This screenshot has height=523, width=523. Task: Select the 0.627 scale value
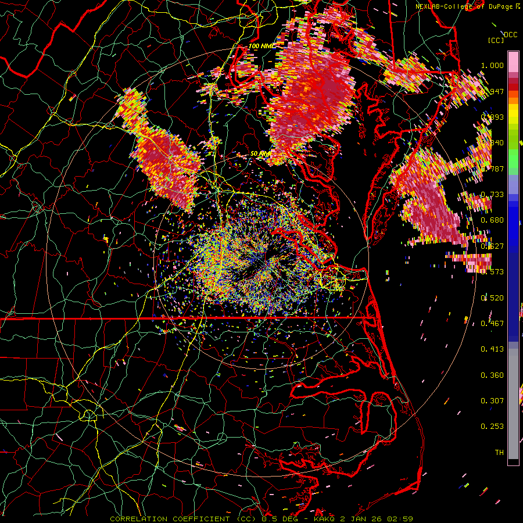click(492, 246)
